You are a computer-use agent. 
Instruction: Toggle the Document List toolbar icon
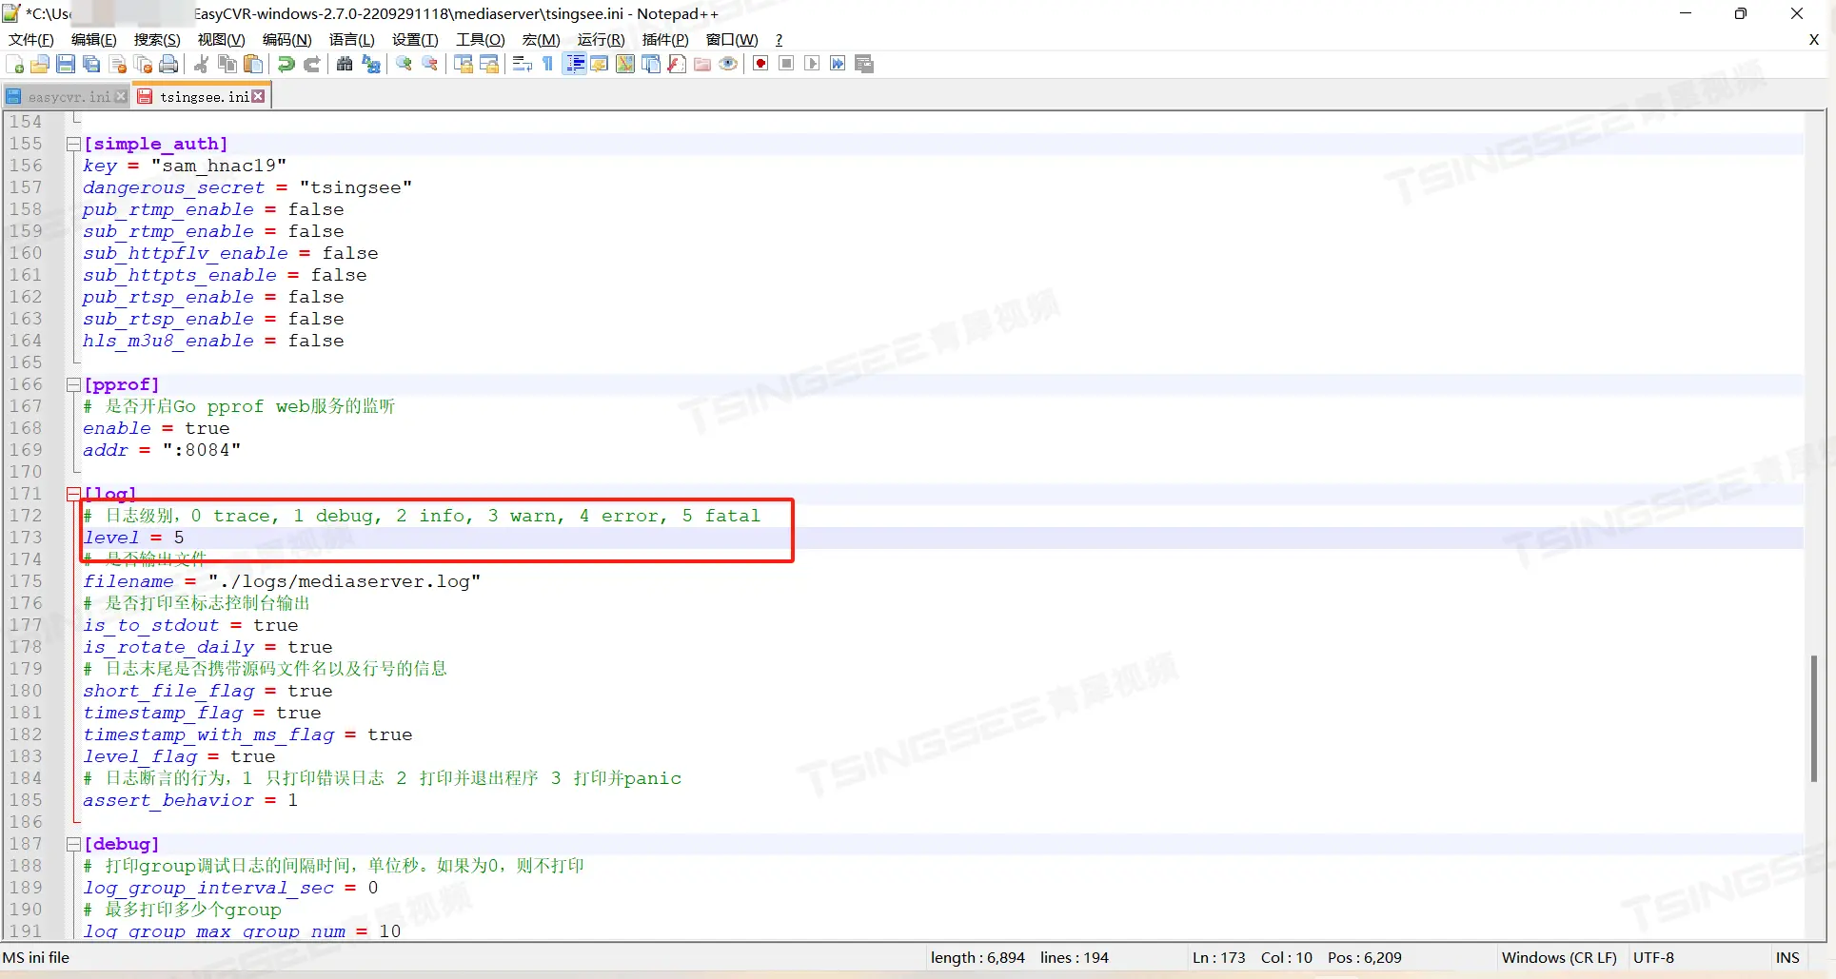pyautogui.click(x=651, y=64)
